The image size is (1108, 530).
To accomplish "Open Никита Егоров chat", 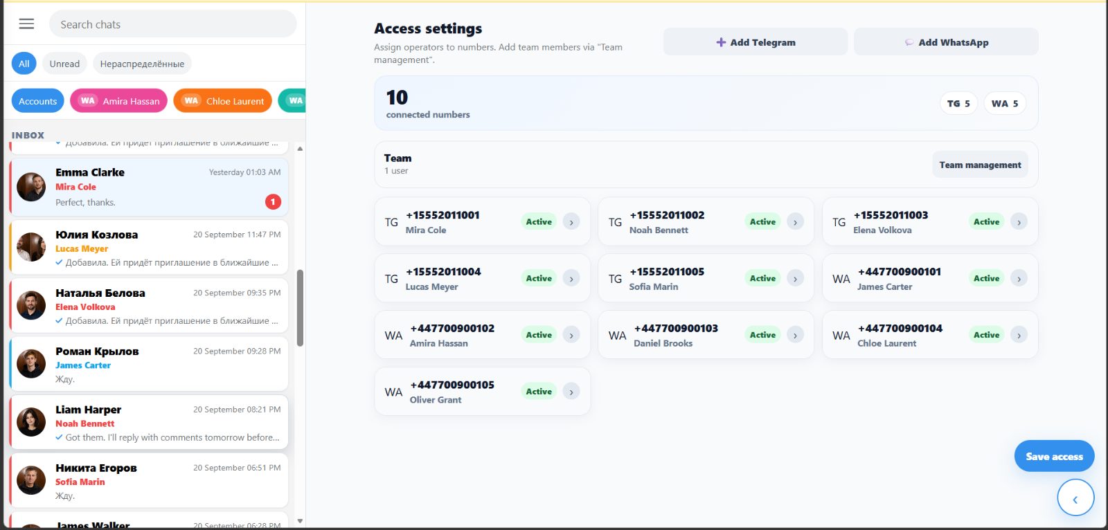I will [149, 480].
